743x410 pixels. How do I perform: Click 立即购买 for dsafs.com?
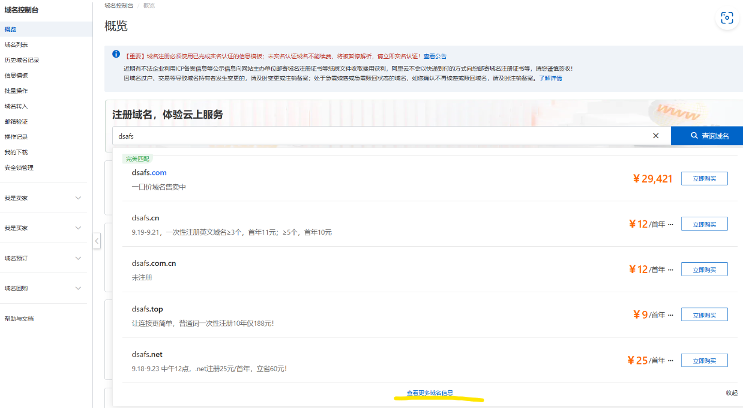point(704,178)
